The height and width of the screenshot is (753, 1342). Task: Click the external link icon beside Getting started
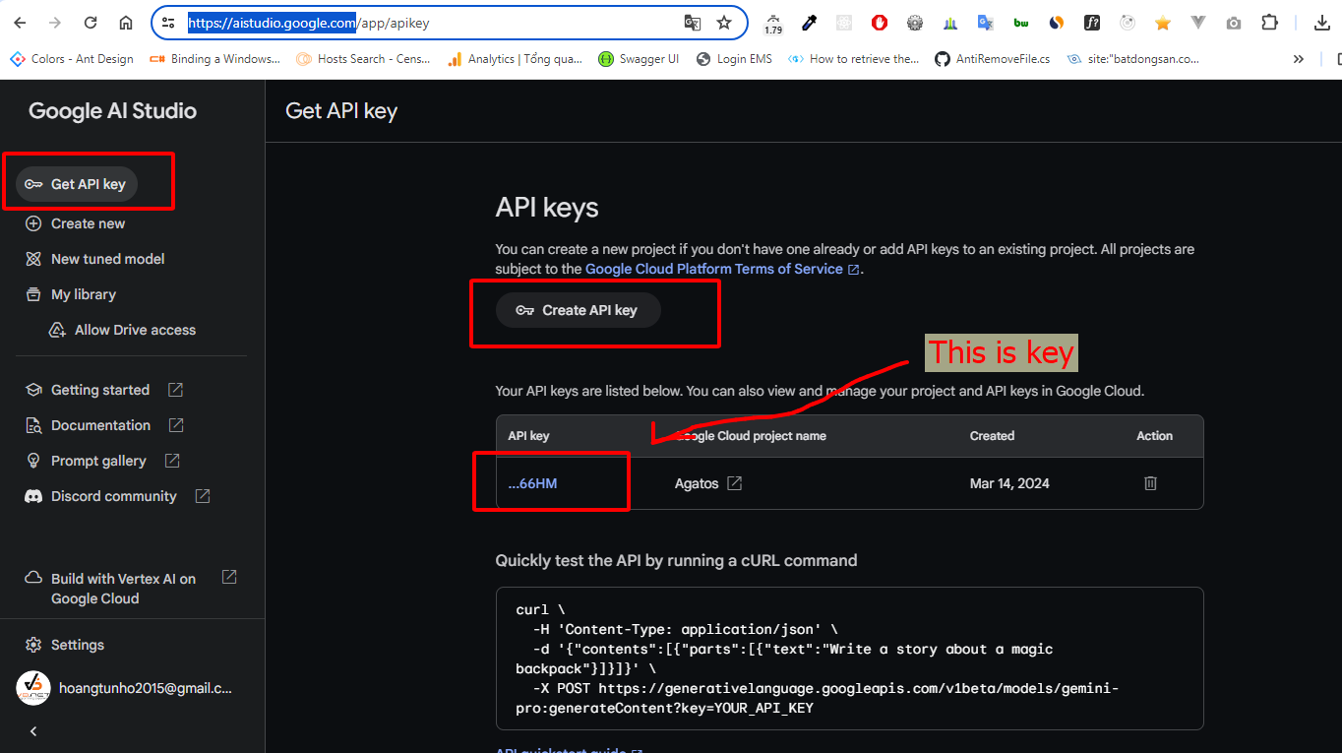pos(175,390)
